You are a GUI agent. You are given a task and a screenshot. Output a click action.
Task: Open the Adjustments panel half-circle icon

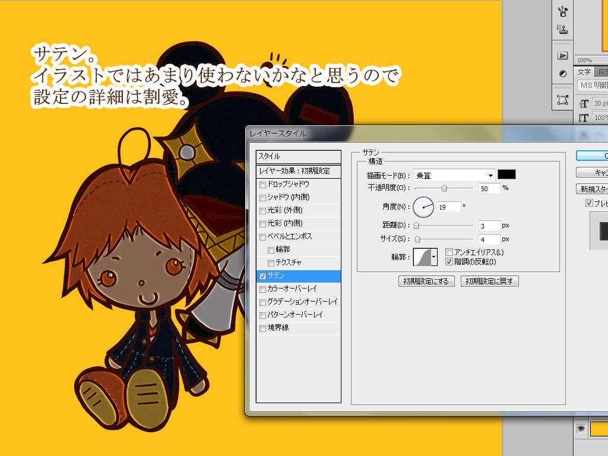[562, 74]
